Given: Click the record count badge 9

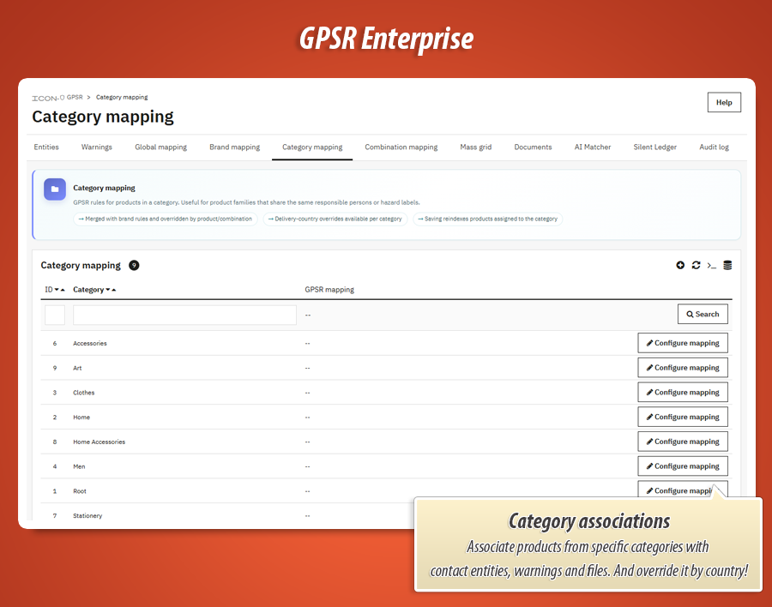Looking at the screenshot, I should coord(134,265).
